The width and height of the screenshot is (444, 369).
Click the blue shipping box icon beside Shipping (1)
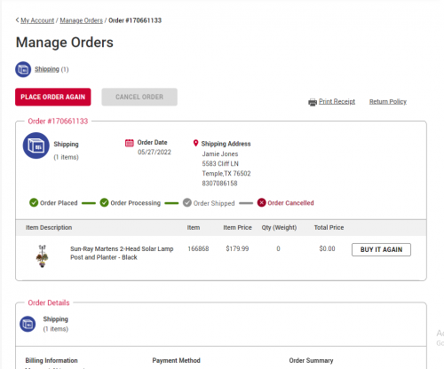(23, 69)
